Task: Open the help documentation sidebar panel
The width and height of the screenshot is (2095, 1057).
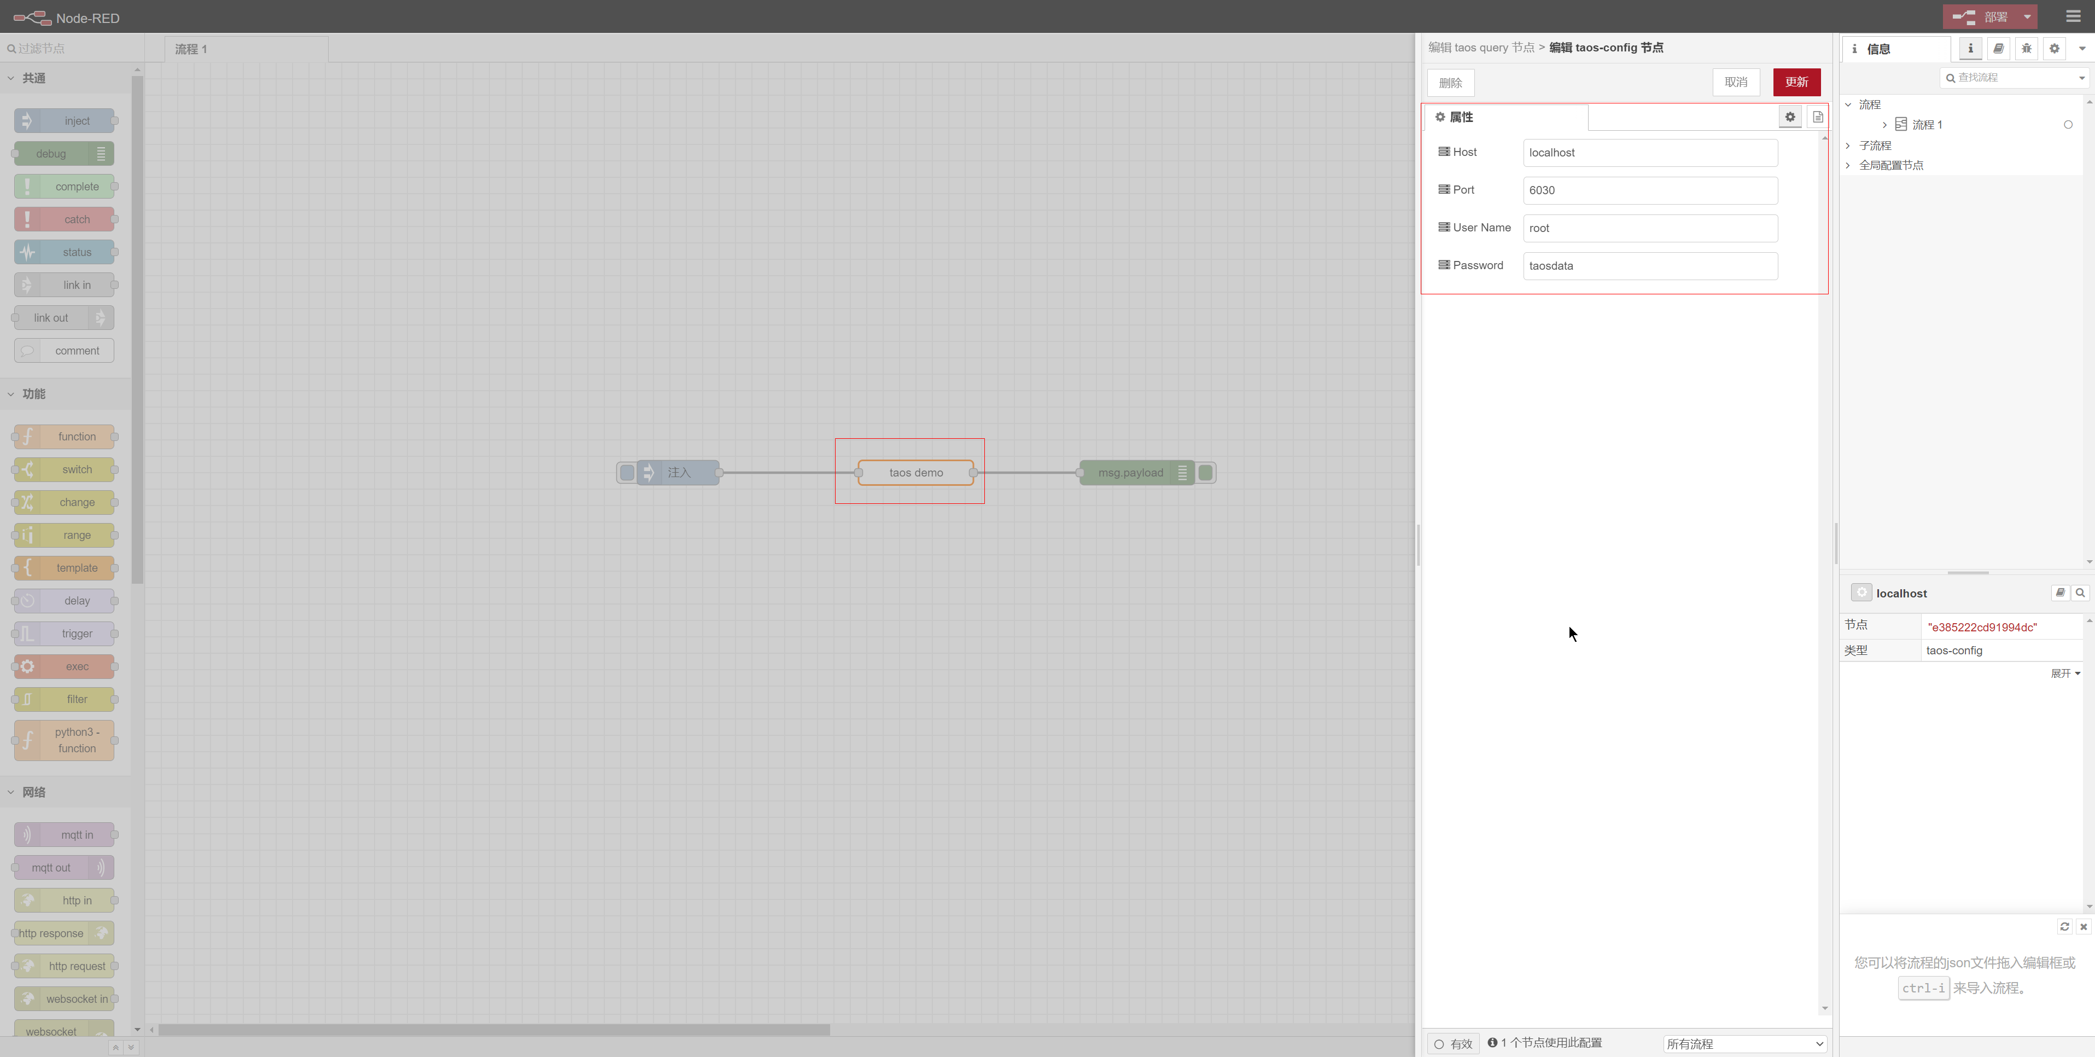Action: click(x=1998, y=48)
